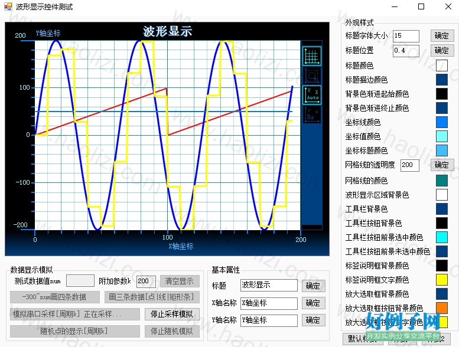Viewport: 459px width, 347px height.
Task: Click the XY Re reset icon
Action: click(x=312, y=114)
